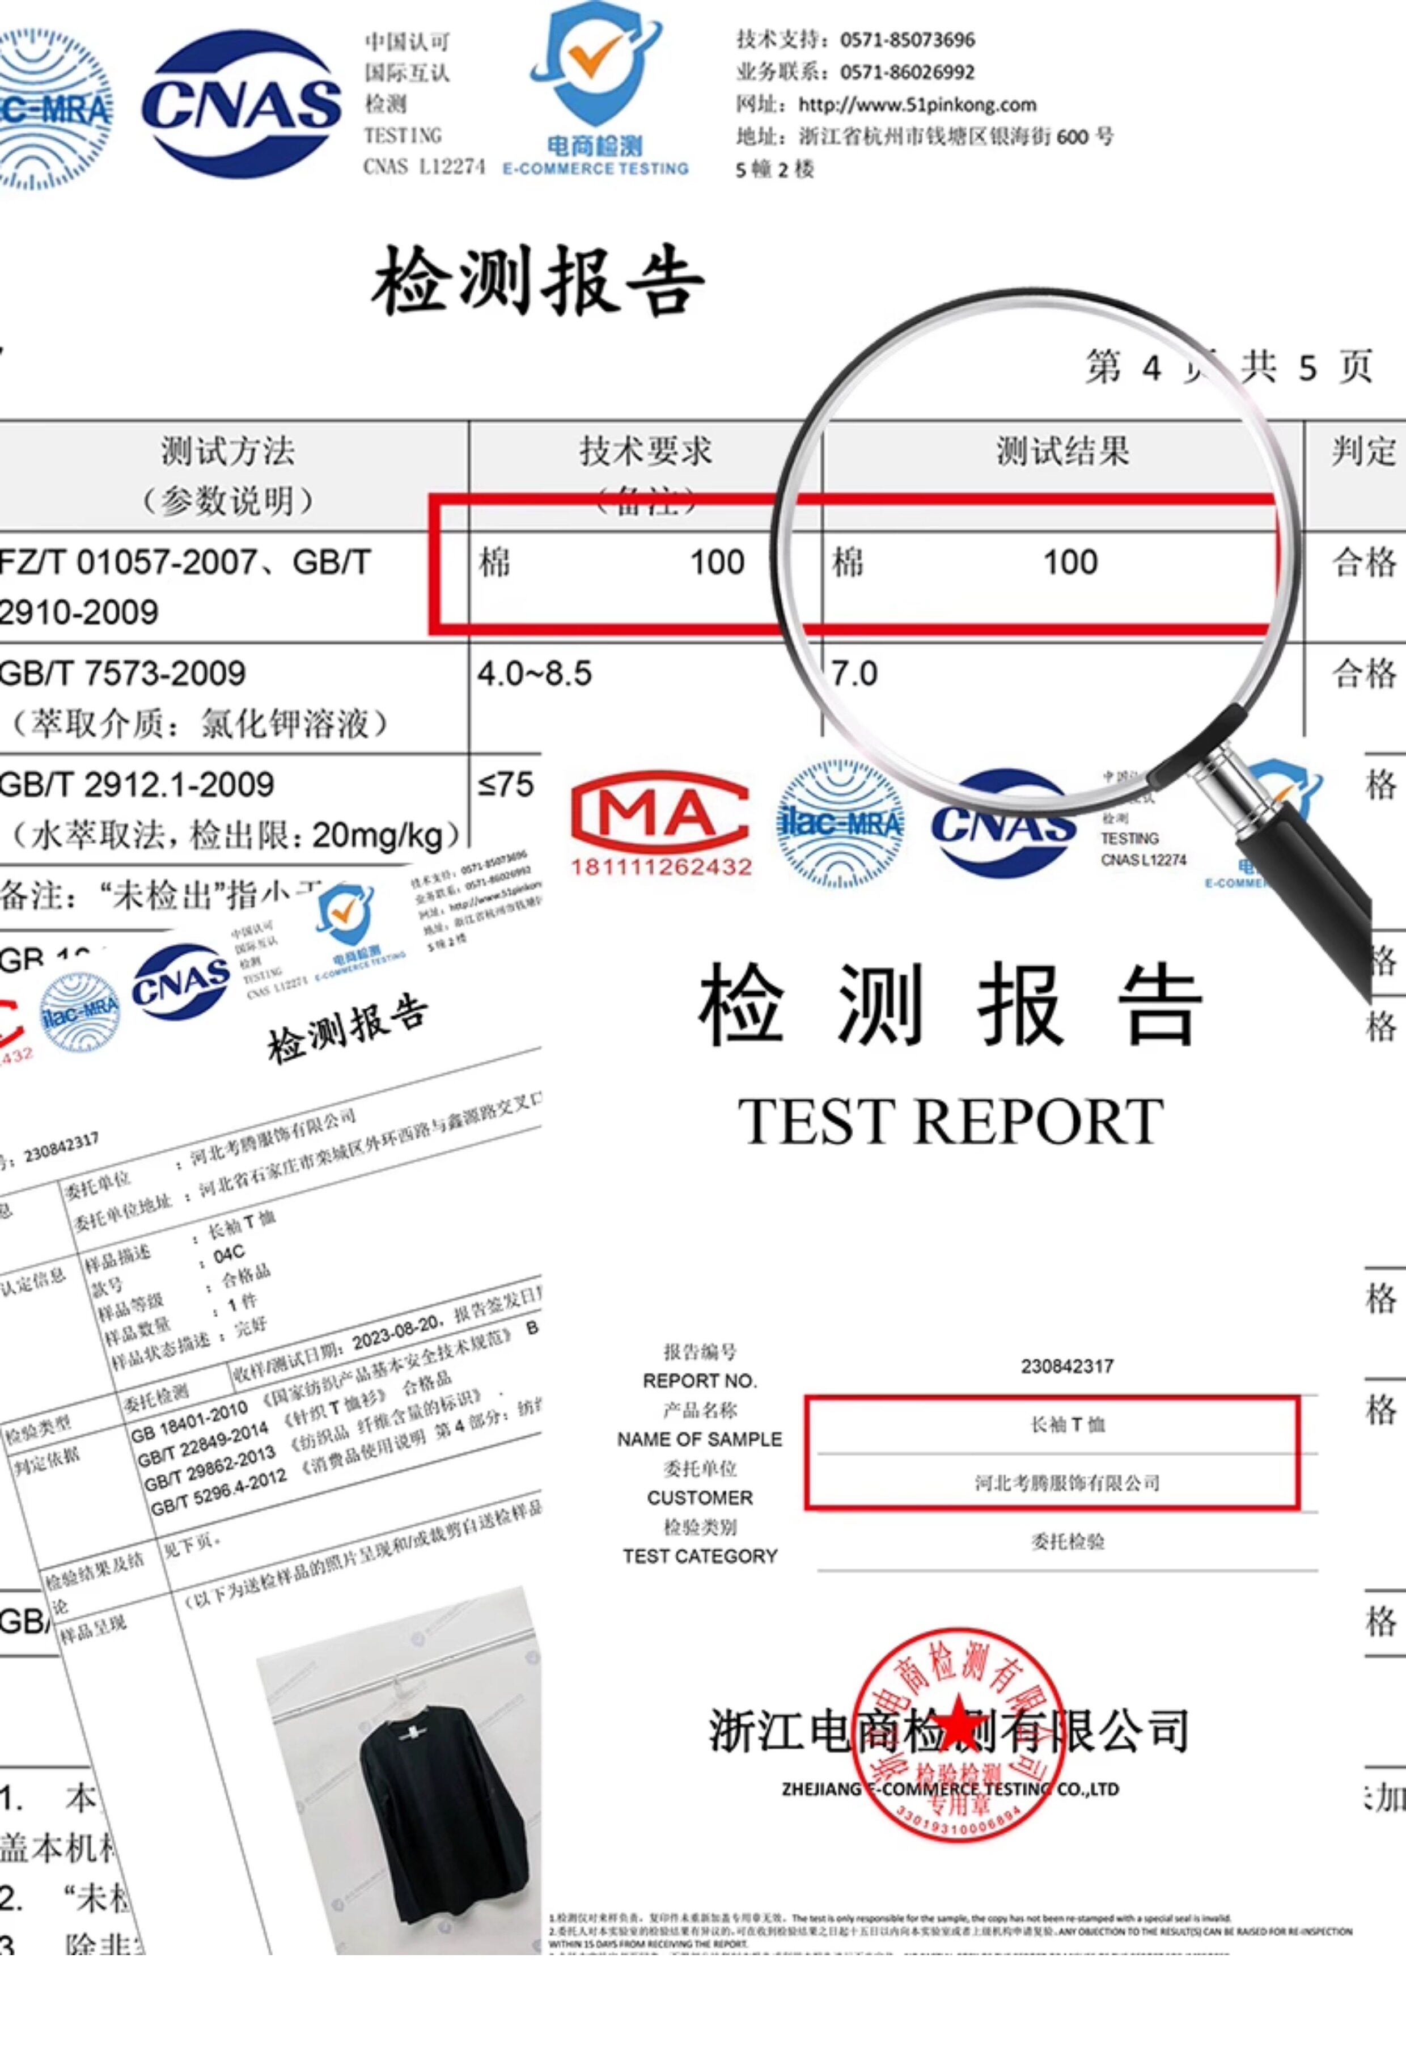1406x2064 pixels.
Task: Click the report number 230842317
Action: click(x=1067, y=1366)
